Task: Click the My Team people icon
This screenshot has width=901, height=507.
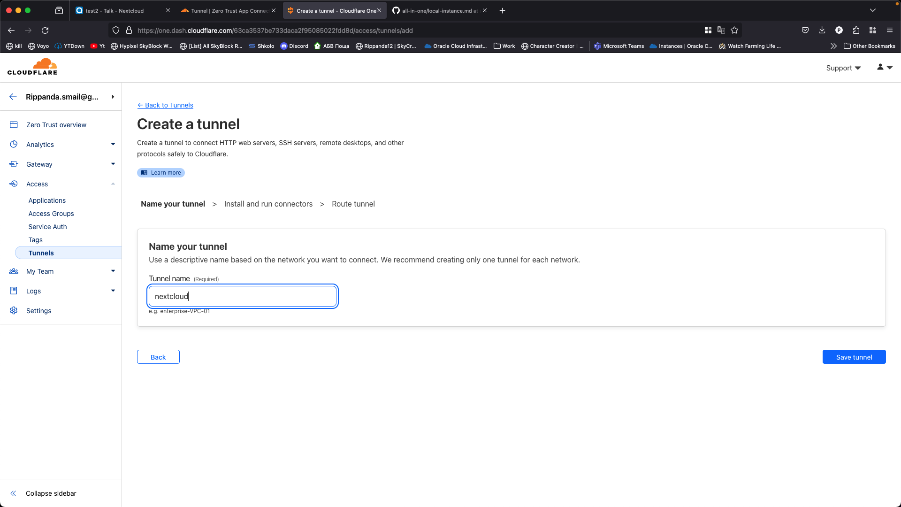Action: point(14,271)
